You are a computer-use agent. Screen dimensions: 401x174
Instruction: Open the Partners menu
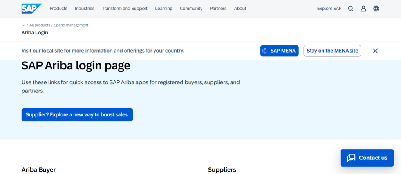coord(218,9)
